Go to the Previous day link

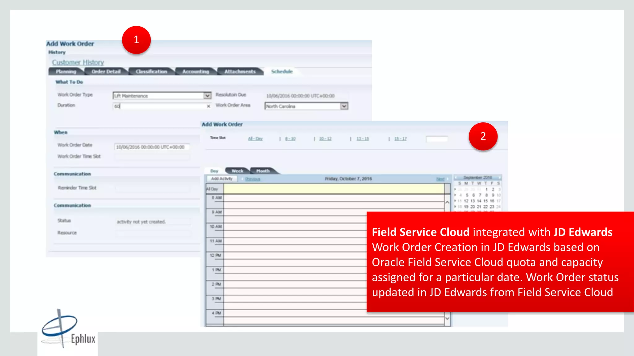tap(253, 179)
